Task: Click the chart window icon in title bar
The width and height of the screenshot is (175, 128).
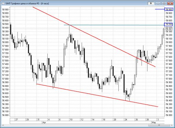Action: tap(3, 3)
